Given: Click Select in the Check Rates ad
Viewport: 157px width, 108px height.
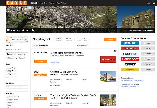Looking at the screenshot, I should (x=41, y=62).
